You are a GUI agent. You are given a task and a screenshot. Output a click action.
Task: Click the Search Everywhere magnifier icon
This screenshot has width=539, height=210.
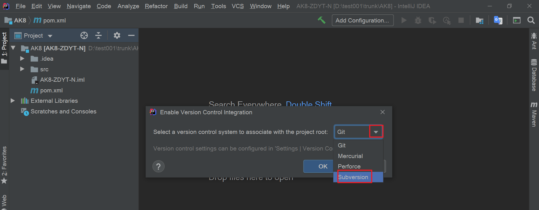click(531, 20)
